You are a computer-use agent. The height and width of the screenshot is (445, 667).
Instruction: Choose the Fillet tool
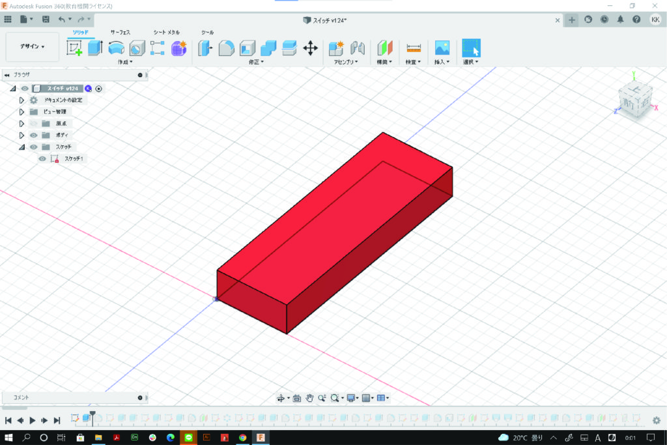click(226, 48)
